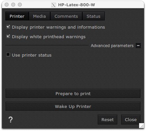Click the Close button
Viewport: 146px width, 131px height.
point(131,119)
